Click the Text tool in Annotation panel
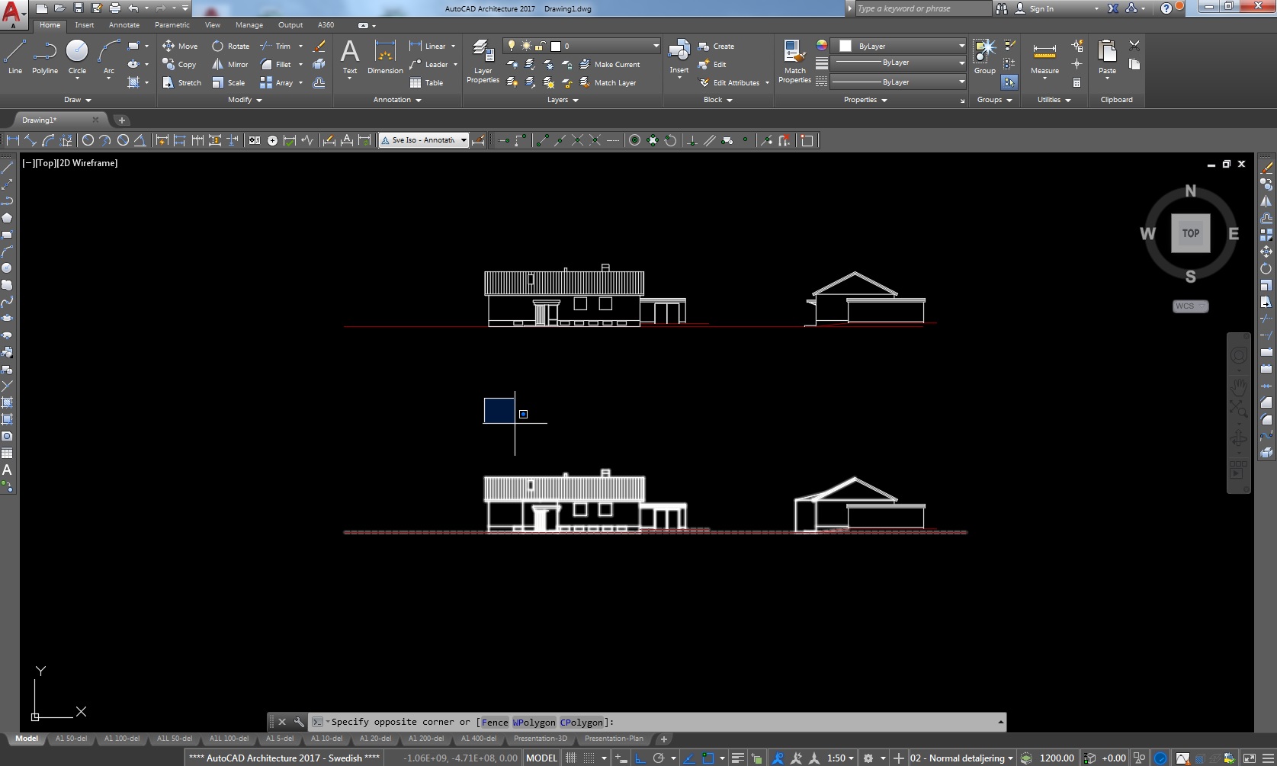Screen dimensions: 1277x766 point(350,56)
